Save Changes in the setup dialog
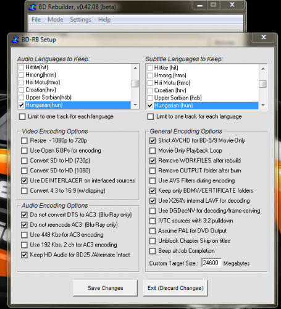The image size is (281, 309). point(105,288)
